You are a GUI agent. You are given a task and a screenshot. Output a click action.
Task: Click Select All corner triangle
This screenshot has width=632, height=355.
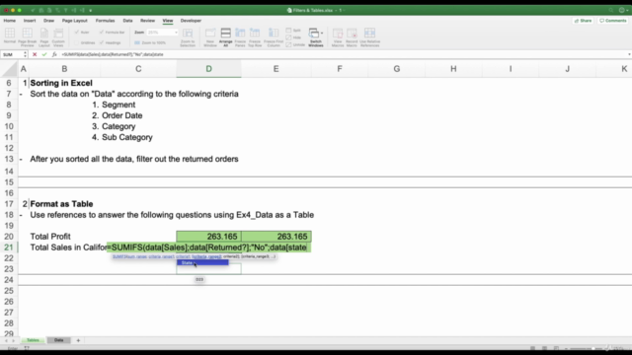tap(9, 69)
